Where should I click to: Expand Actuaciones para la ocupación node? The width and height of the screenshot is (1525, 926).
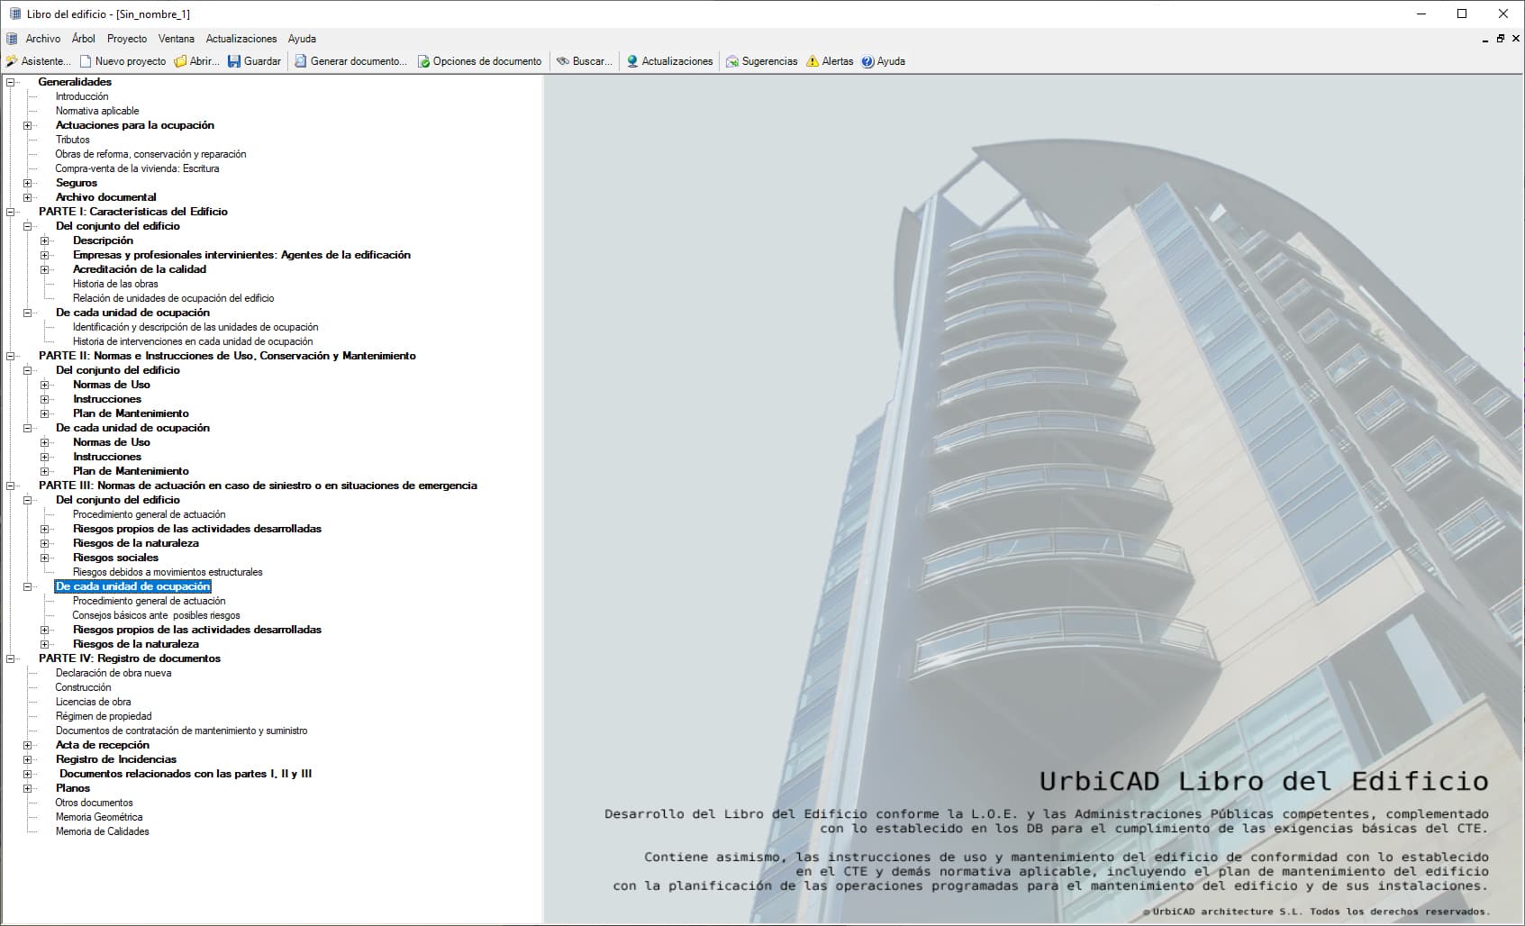(28, 125)
